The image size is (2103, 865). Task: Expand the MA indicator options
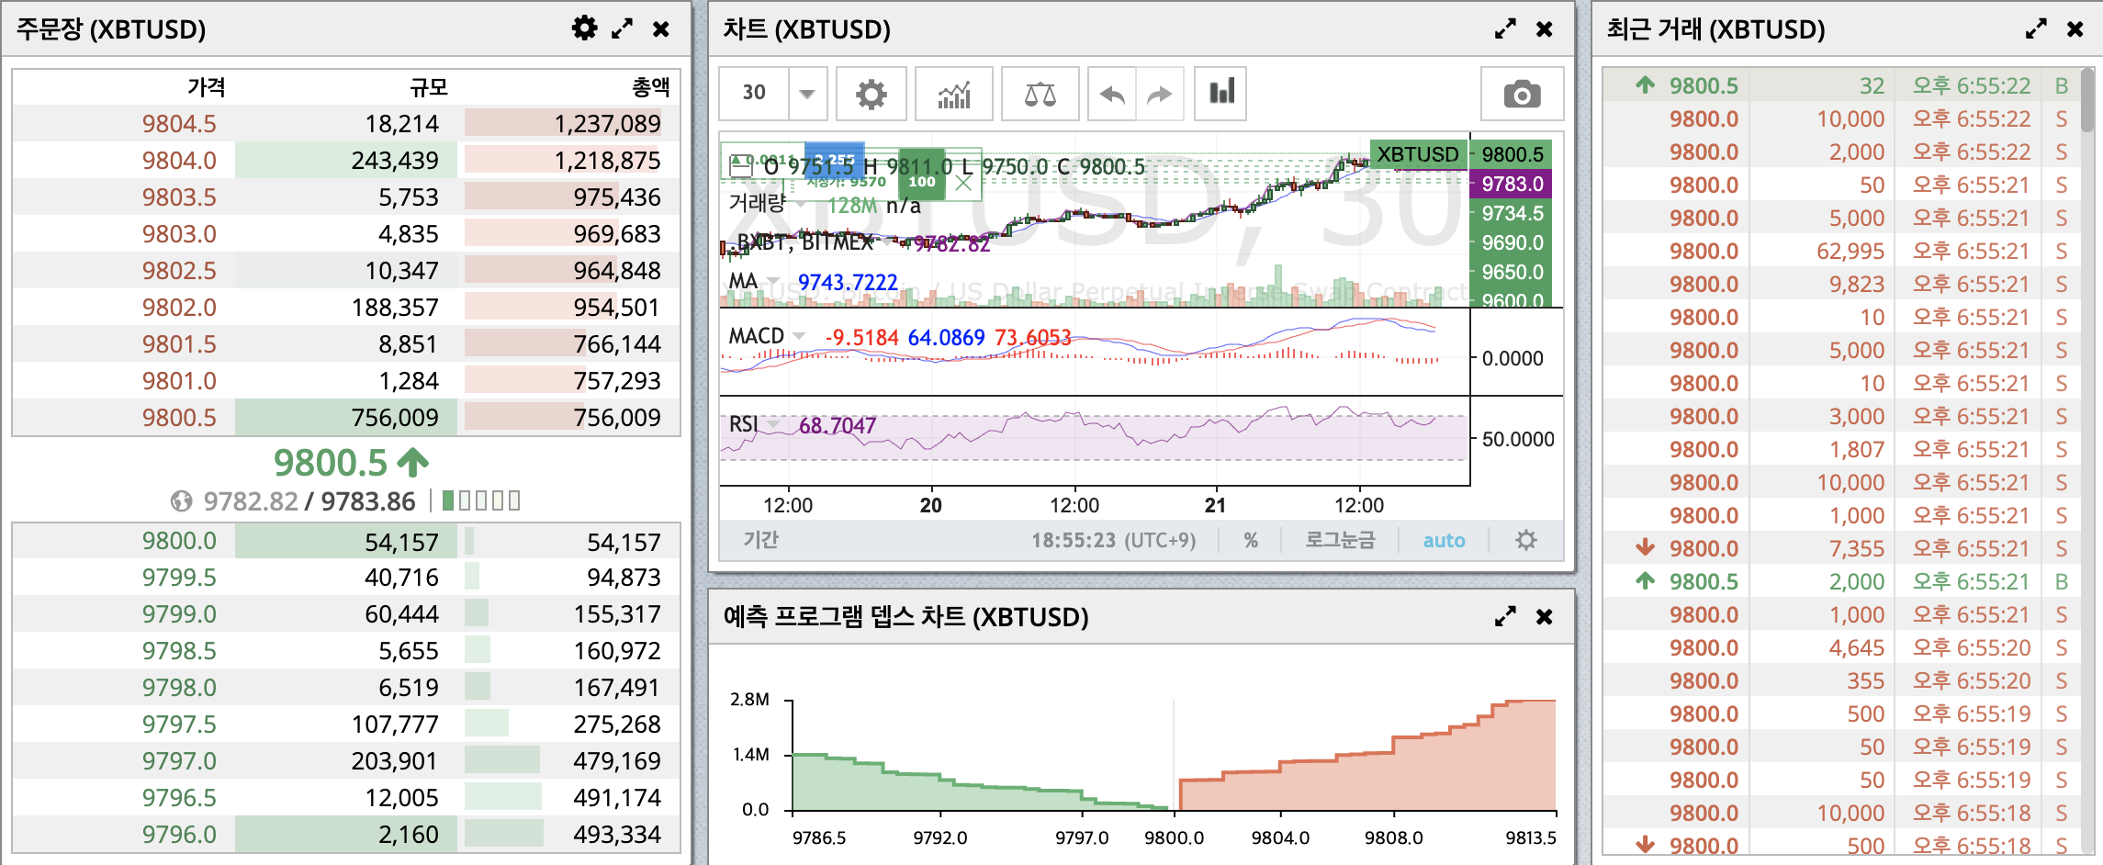[773, 282]
